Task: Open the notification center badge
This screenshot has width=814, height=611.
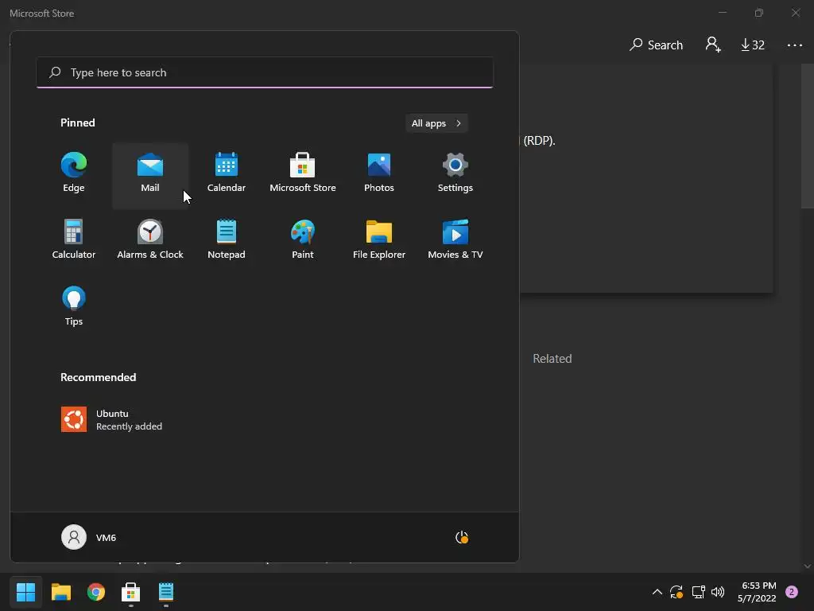Action: 792,592
